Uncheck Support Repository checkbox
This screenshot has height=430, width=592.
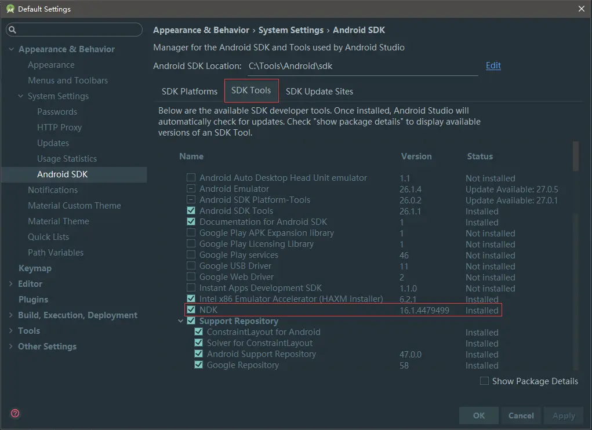tap(191, 320)
